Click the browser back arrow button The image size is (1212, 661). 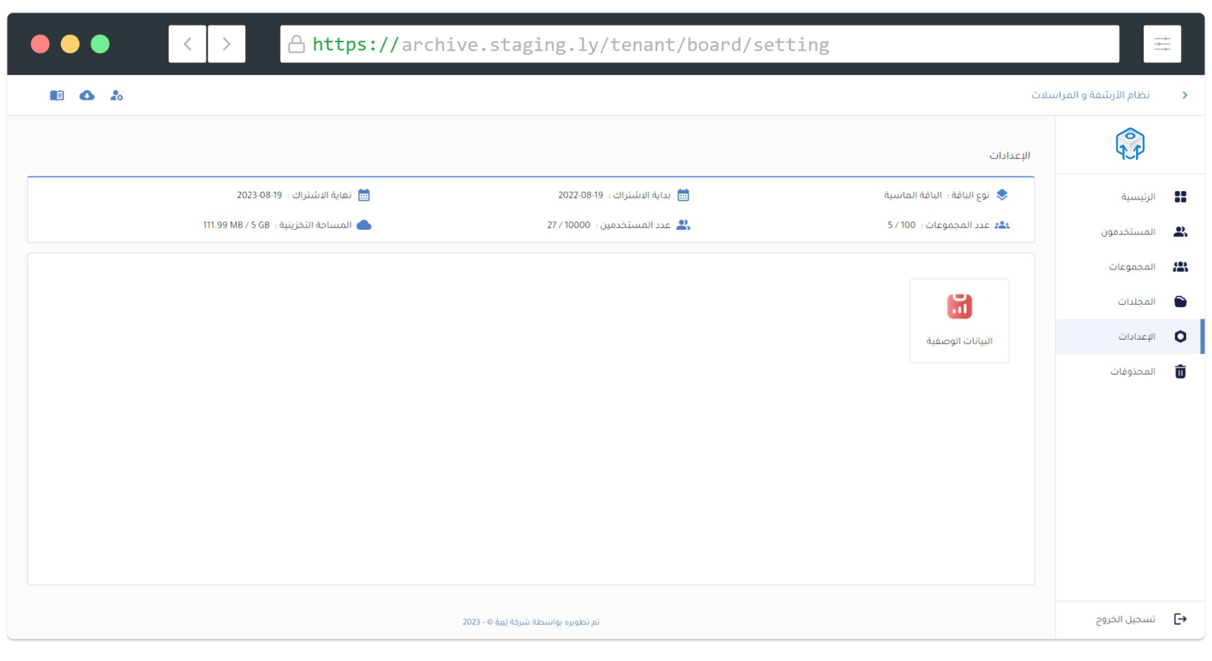(188, 44)
